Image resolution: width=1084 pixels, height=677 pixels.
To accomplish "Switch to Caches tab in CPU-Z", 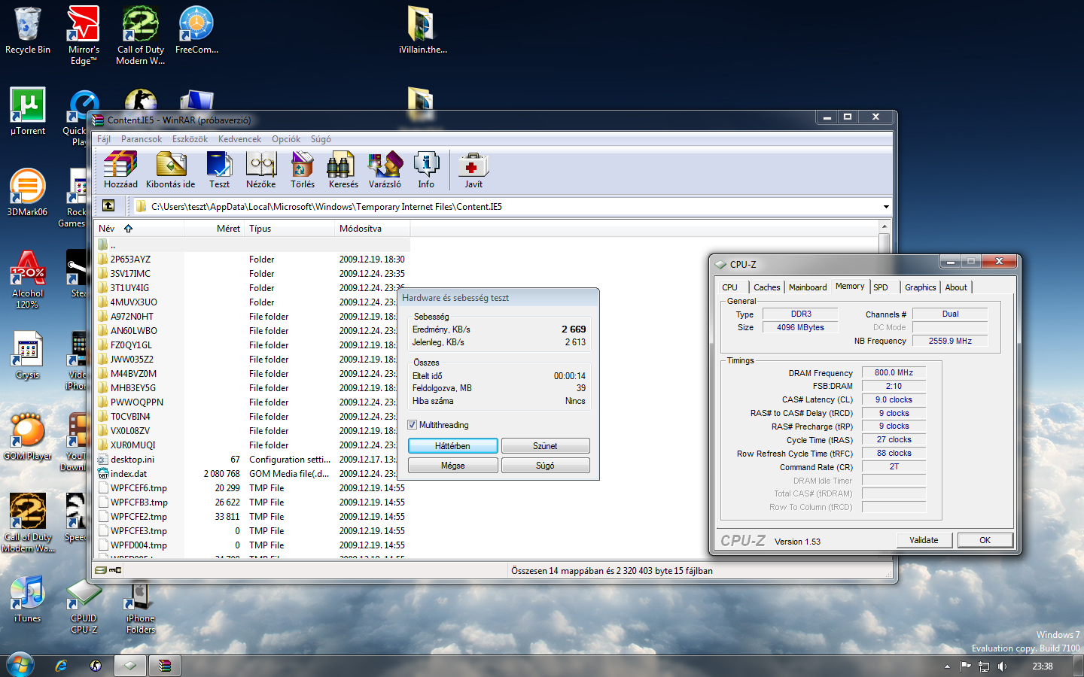I will (767, 287).
